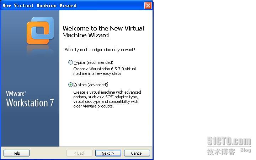This screenshot has width=256, height=160.
Task: Open Help for the wizard
Action: pyautogui.click(x=16, y=153)
